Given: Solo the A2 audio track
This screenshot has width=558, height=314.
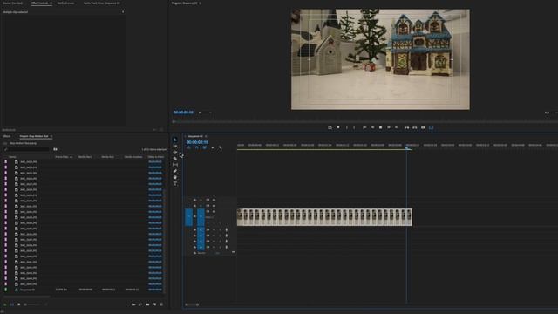Looking at the screenshot, I should point(220,235).
